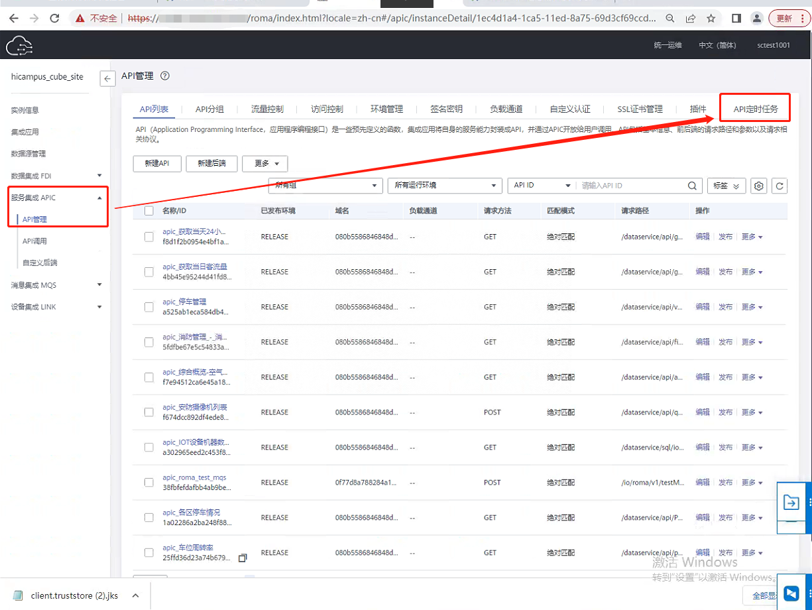Open the apic_安防摄像机列表 link

pos(195,407)
